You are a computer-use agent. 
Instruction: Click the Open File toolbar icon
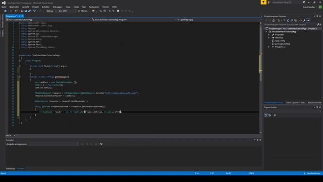point(22,11)
